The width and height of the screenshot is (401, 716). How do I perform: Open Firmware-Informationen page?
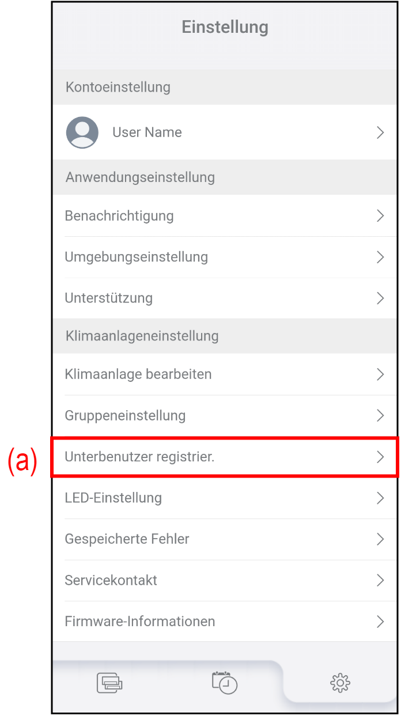tap(140, 622)
